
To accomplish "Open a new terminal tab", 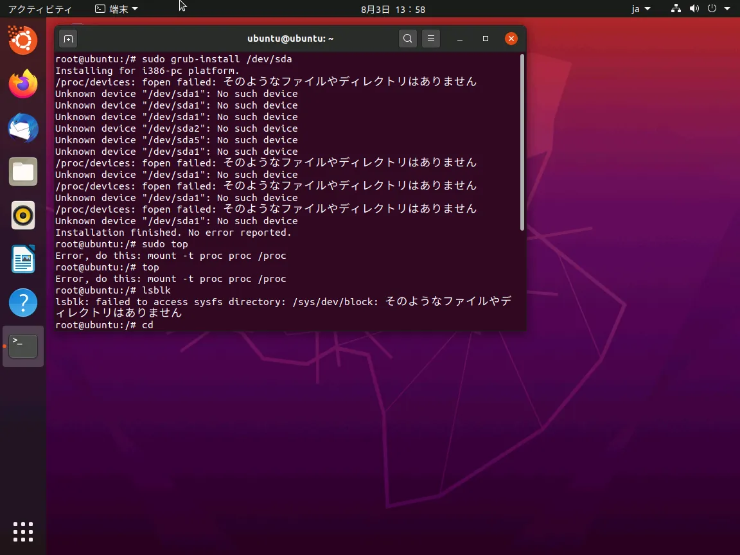I will point(69,39).
